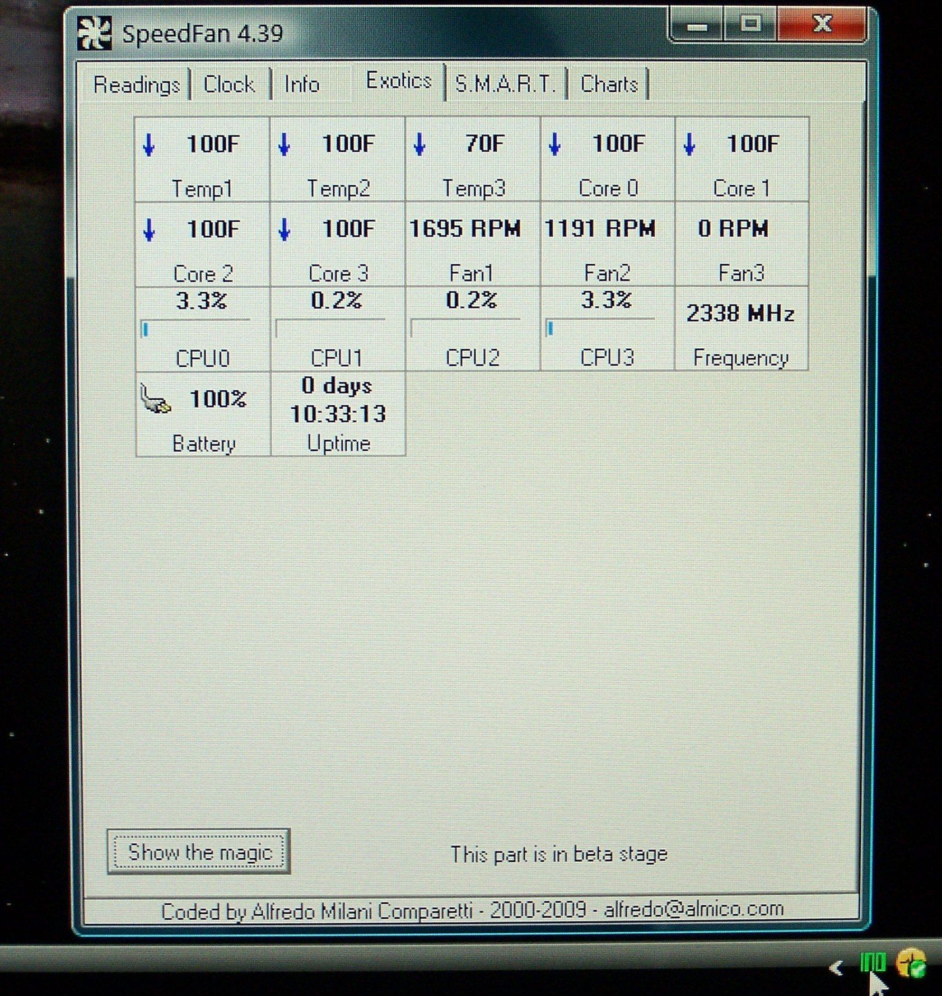The image size is (942, 996).
Task: Click the Temp2 down arrow icon
Action: click(x=284, y=144)
